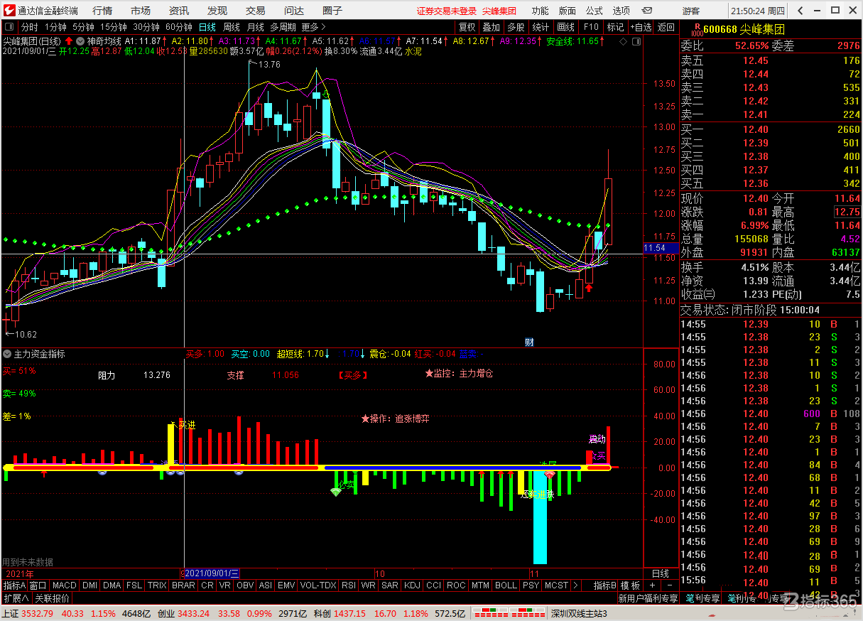Open the 资讯 menu
Image resolution: width=863 pixels, height=621 pixels.
[179, 11]
